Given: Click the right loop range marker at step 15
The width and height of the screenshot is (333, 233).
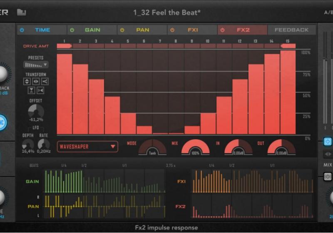Looking at the screenshot, I should [x=288, y=46].
